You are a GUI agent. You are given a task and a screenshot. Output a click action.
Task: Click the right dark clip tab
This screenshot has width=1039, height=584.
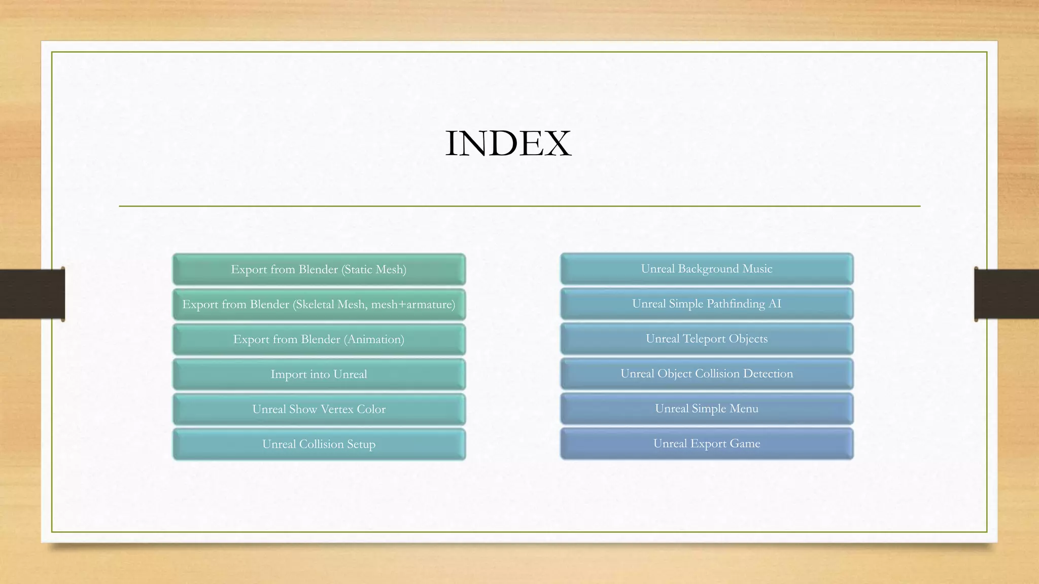(x=1007, y=294)
